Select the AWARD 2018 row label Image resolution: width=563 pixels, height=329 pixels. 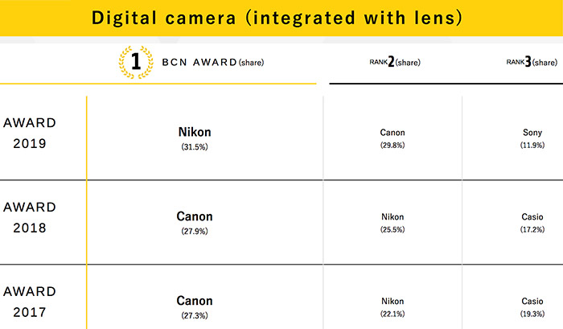point(30,217)
